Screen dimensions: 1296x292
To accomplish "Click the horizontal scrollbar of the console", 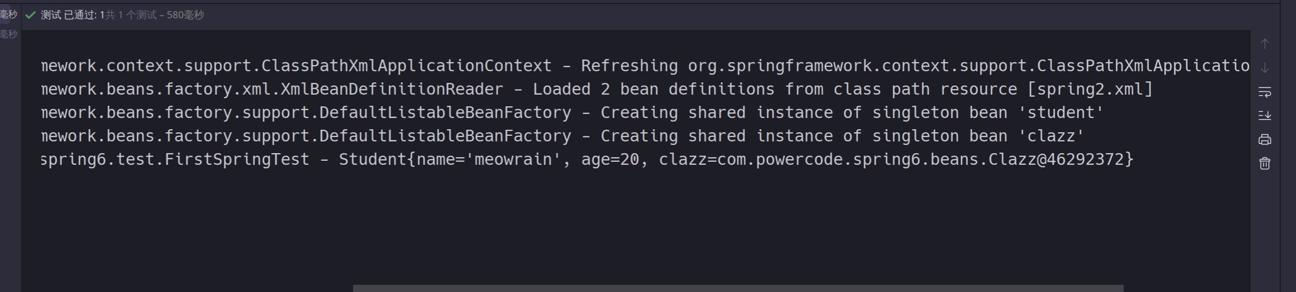I will (x=738, y=288).
